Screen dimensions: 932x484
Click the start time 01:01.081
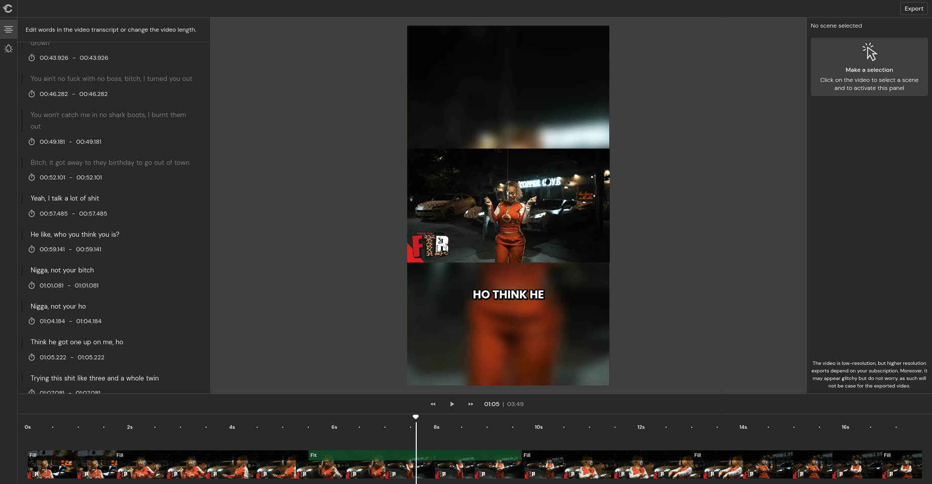pyautogui.click(x=52, y=285)
